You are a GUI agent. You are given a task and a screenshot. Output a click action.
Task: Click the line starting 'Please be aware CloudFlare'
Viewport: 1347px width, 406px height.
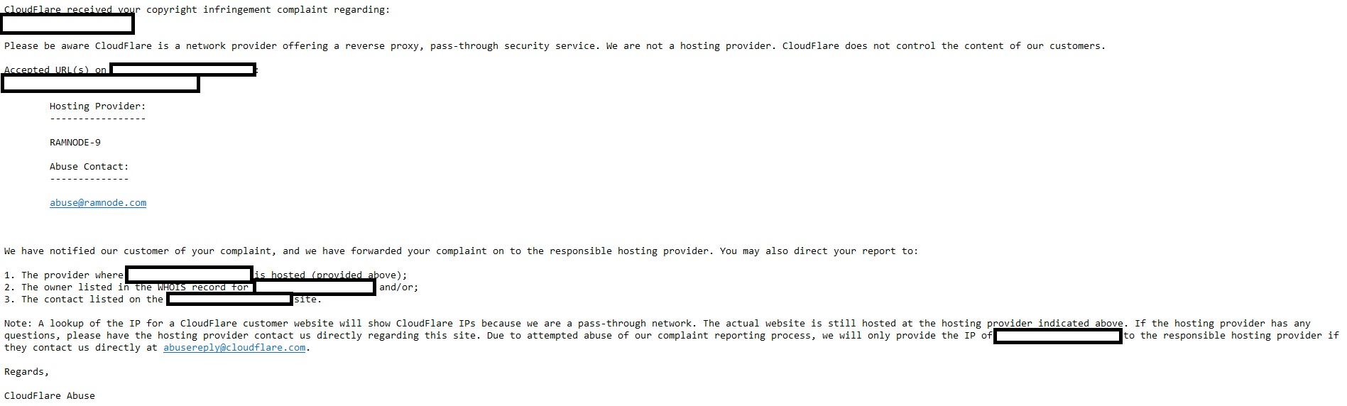coord(555,45)
